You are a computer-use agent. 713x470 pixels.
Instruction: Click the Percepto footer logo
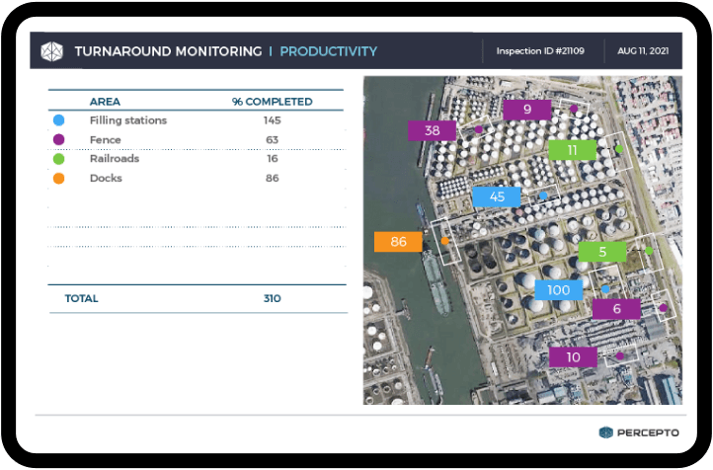(x=639, y=432)
